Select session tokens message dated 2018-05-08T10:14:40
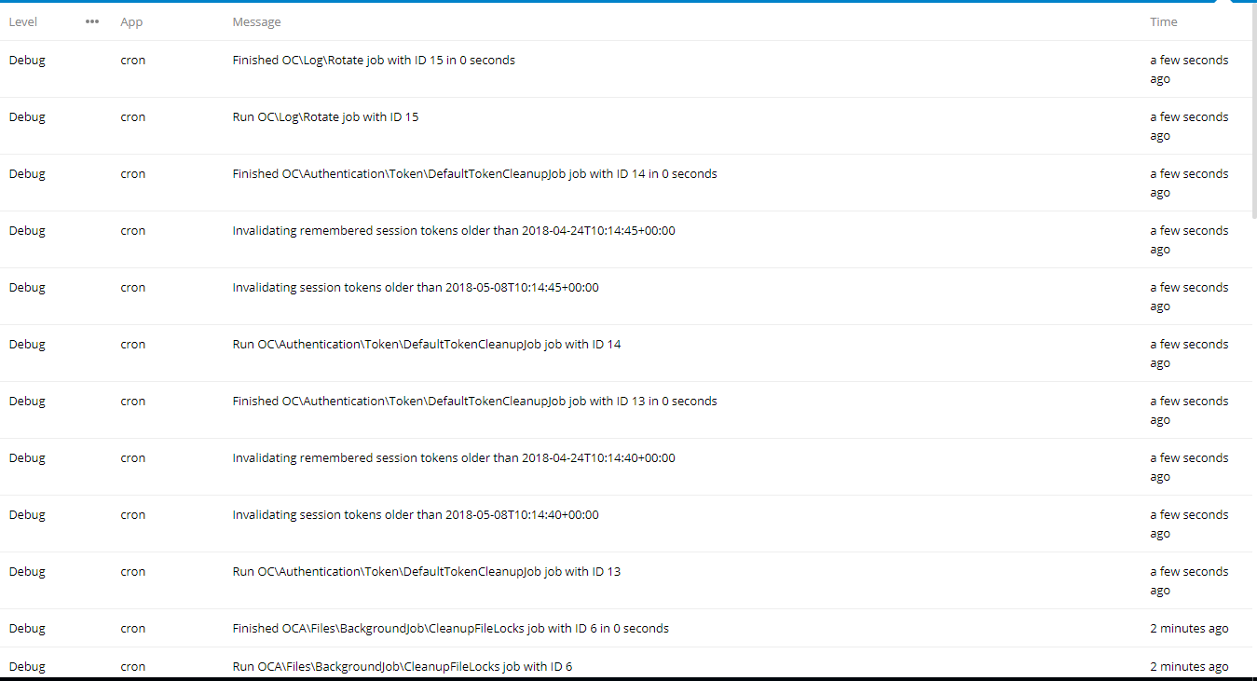 [x=416, y=515]
